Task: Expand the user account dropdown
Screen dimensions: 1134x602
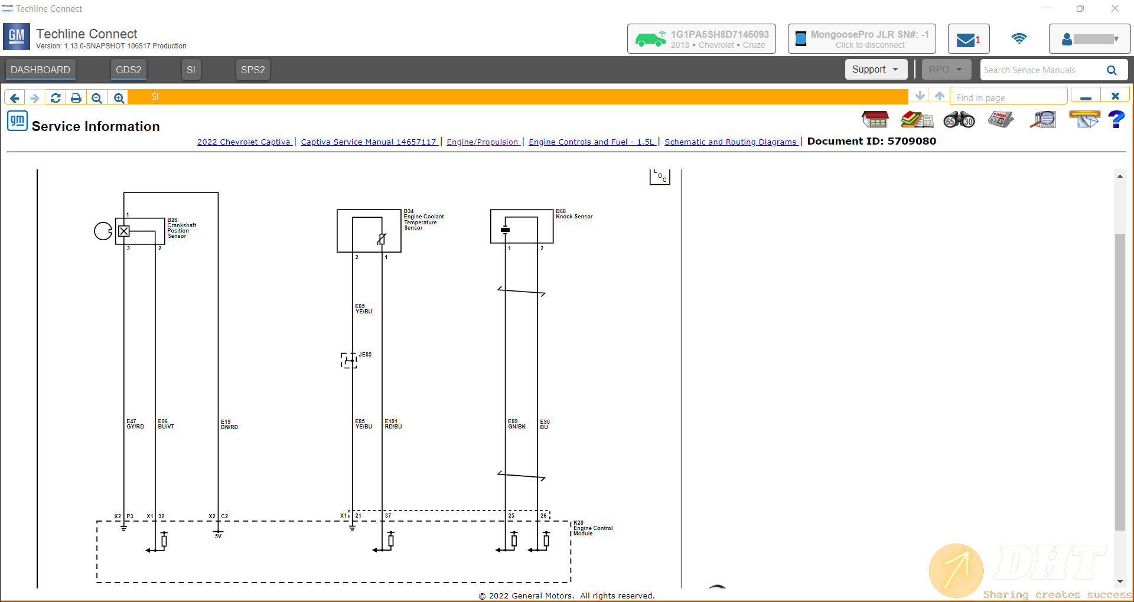Action: [1089, 40]
